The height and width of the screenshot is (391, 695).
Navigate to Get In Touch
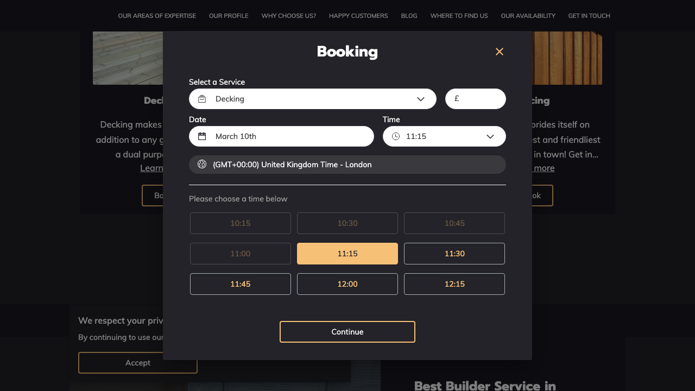[589, 16]
